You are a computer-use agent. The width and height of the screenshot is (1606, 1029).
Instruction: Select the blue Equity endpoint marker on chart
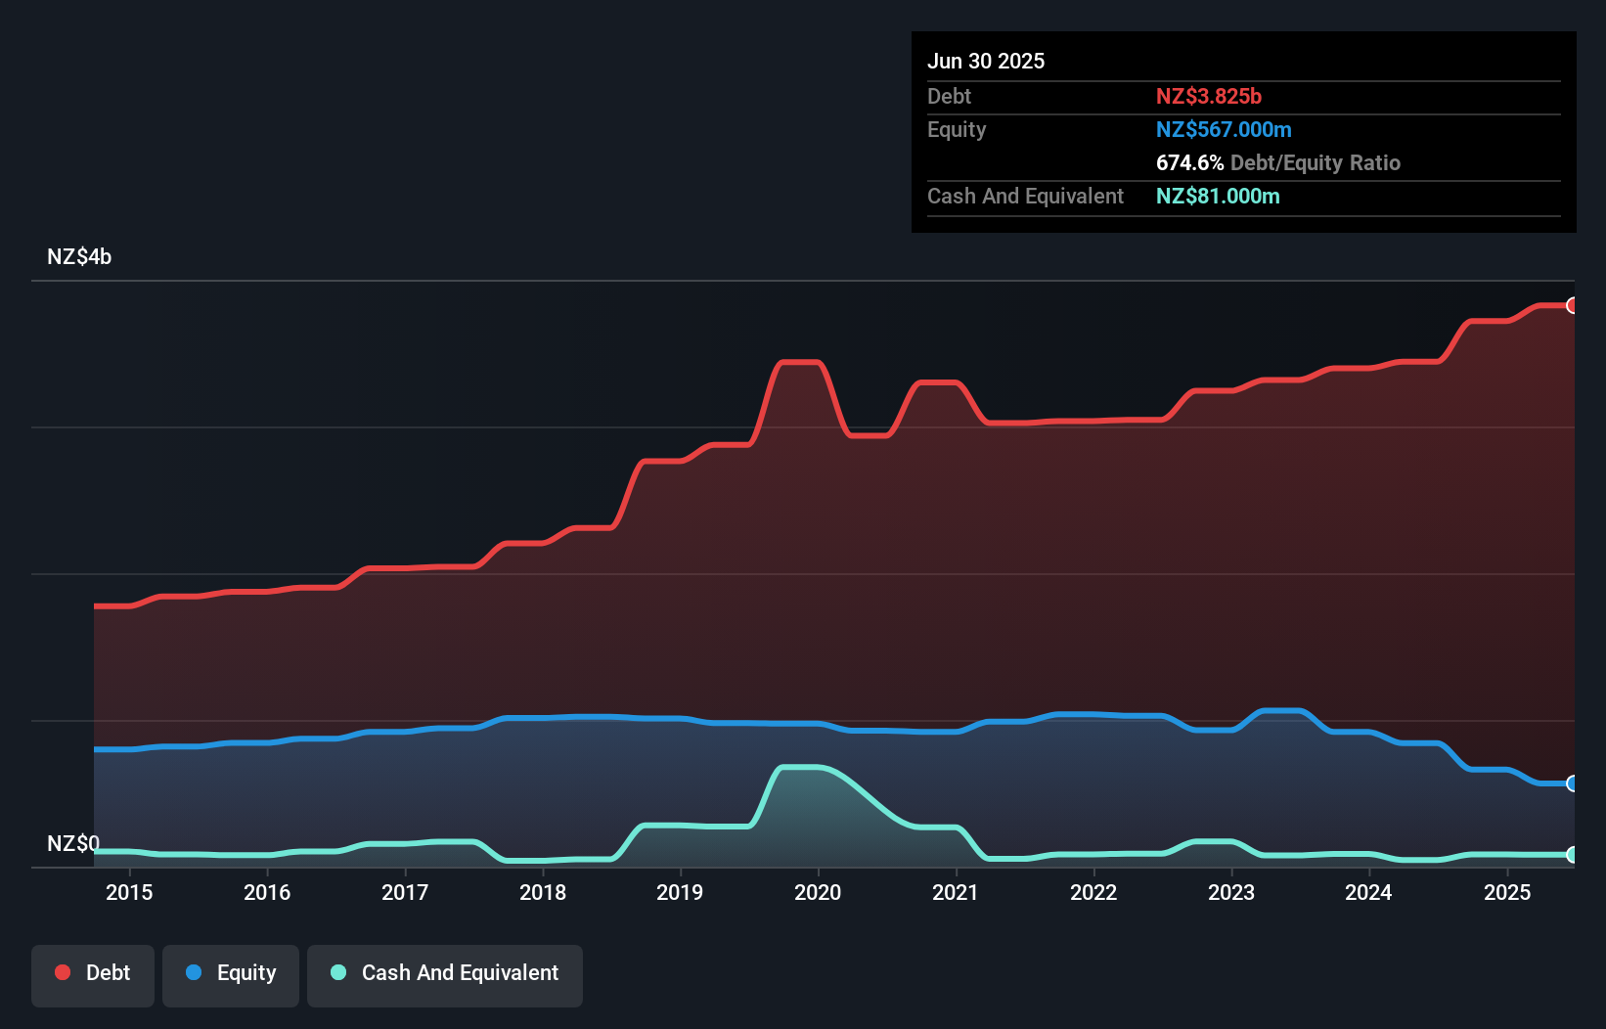click(x=1572, y=784)
